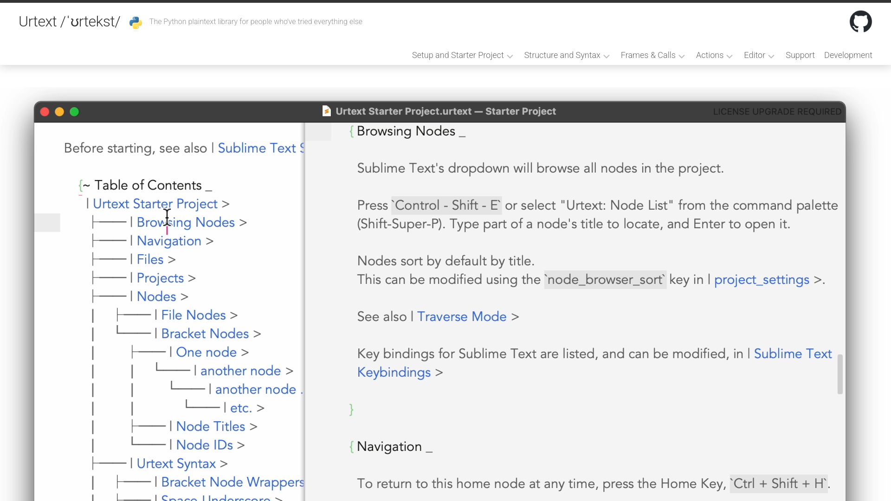Open Projects node link
The width and height of the screenshot is (891, 501).
pyautogui.click(x=160, y=278)
